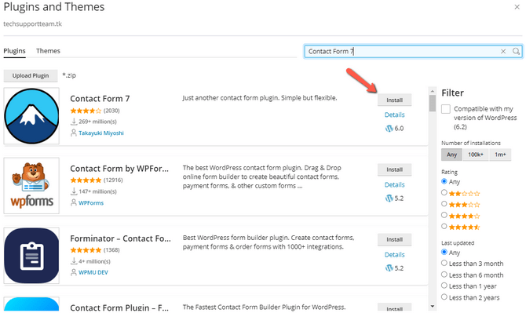Select Less than 3 month radio option
526x313 pixels.
point(444,263)
